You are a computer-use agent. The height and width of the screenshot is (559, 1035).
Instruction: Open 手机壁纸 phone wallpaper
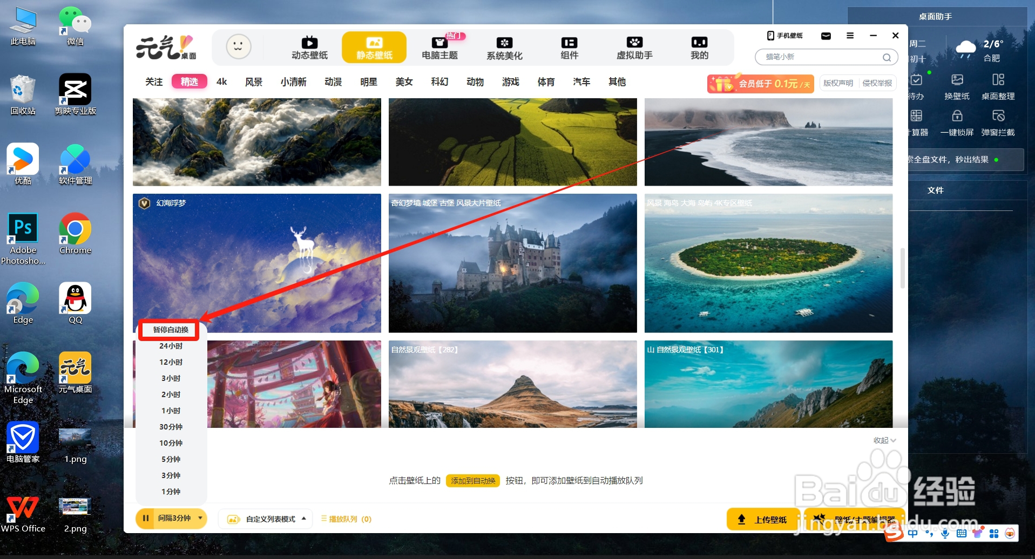(785, 36)
